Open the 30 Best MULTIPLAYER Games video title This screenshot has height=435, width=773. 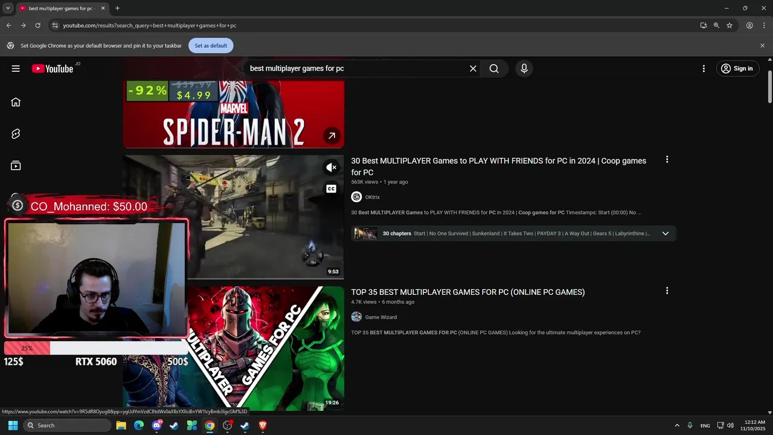pyautogui.click(x=499, y=166)
